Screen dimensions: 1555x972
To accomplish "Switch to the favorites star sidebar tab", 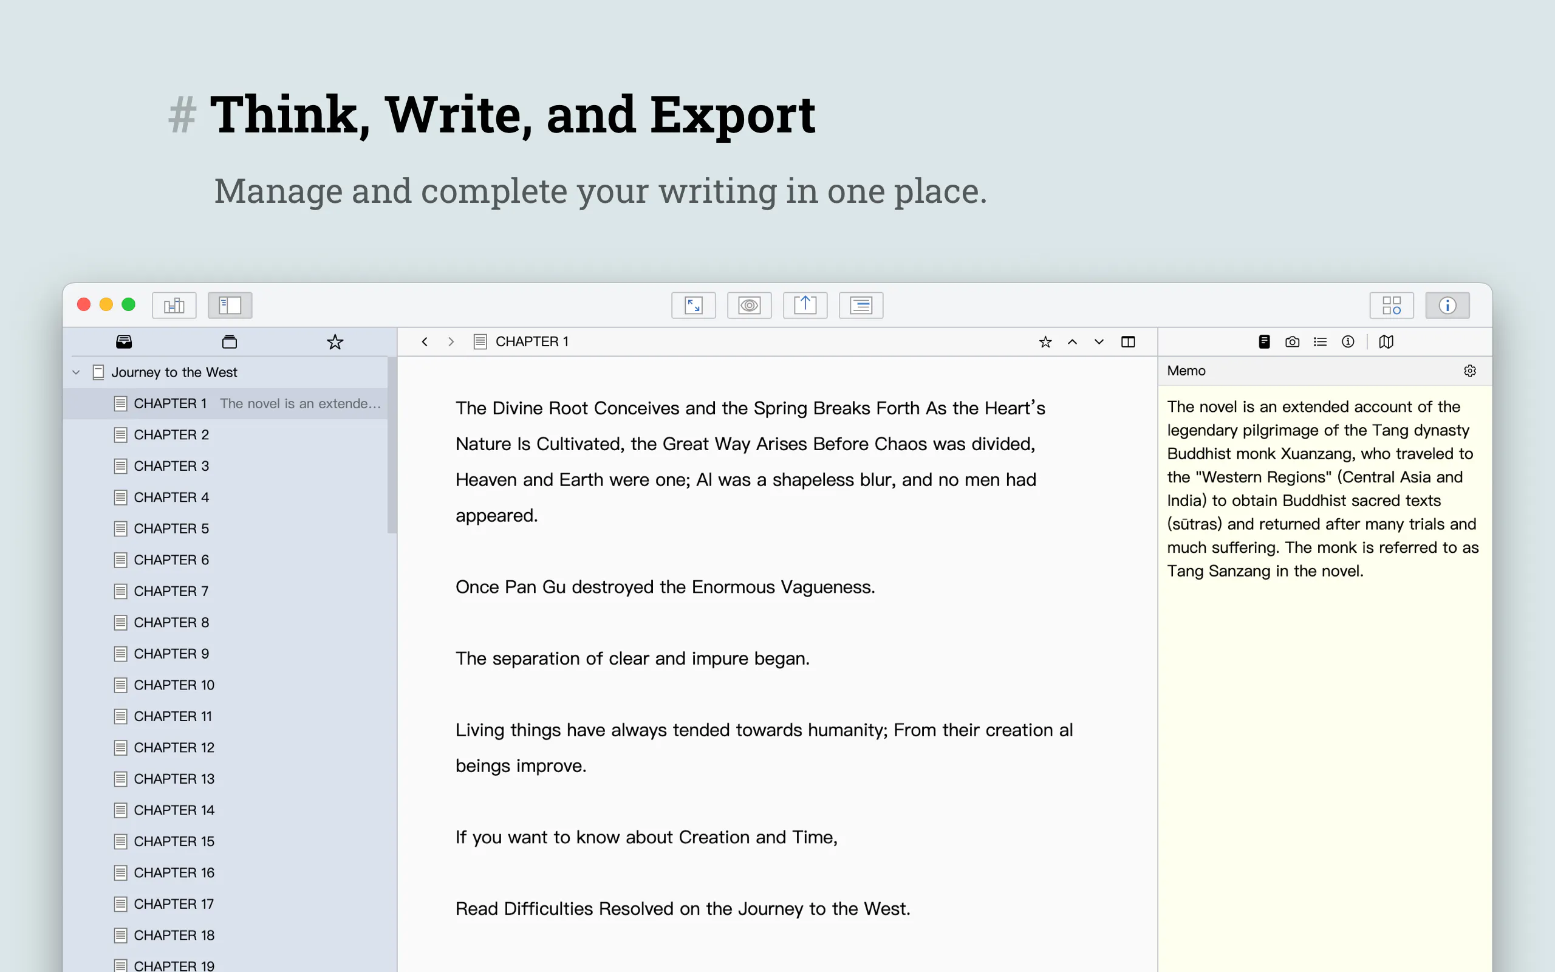I will pos(335,341).
